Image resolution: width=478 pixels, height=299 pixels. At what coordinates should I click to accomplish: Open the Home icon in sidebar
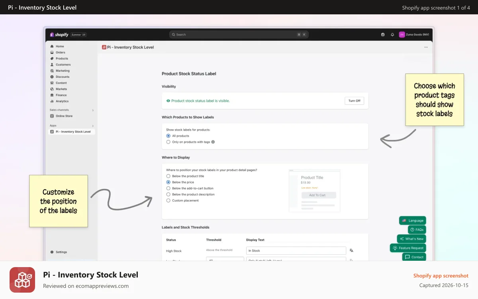pyautogui.click(x=52, y=46)
